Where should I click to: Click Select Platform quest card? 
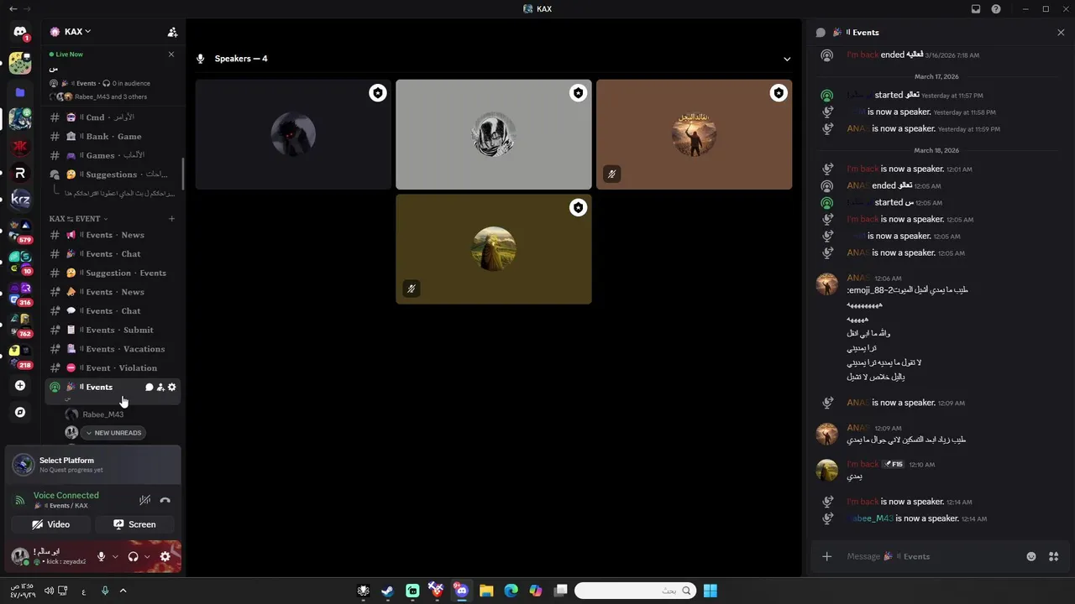click(93, 465)
